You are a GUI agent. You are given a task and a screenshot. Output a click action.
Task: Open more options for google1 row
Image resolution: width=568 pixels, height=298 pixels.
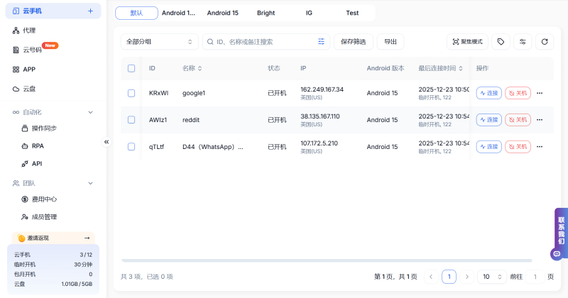540,93
